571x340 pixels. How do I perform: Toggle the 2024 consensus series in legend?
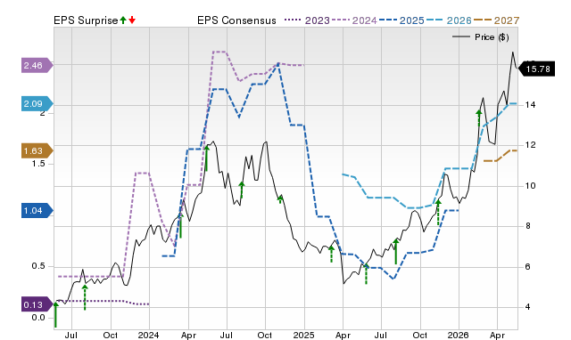point(354,20)
